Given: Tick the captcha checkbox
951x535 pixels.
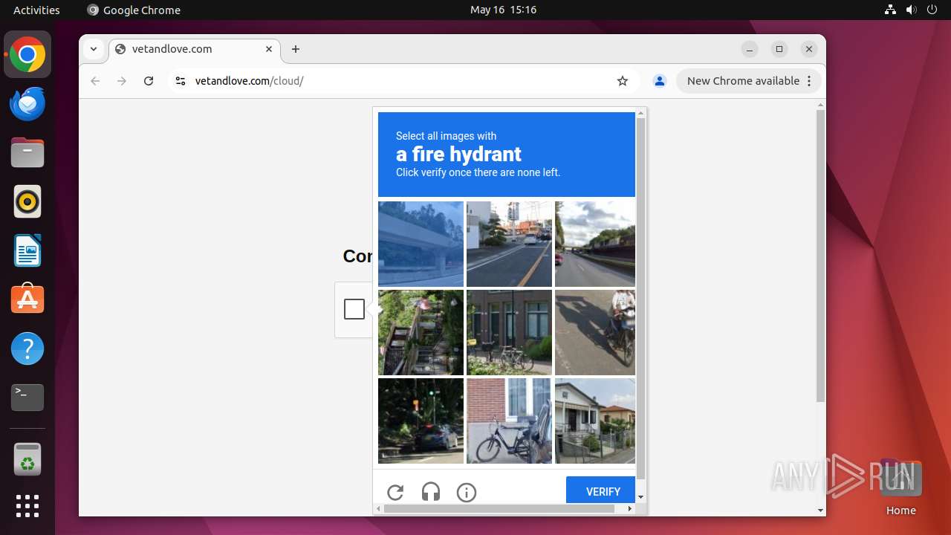Looking at the screenshot, I should tap(354, 309).
